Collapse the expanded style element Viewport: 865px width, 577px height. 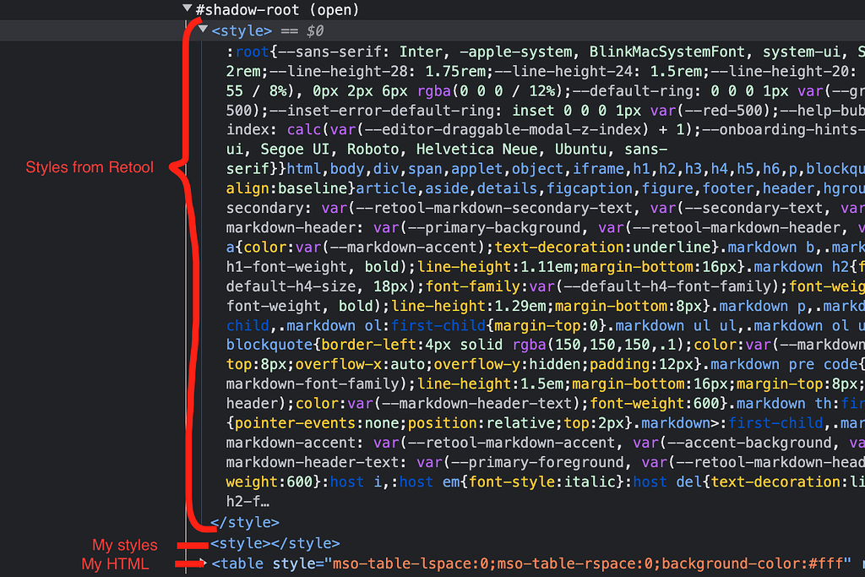(x=203, y=30)
